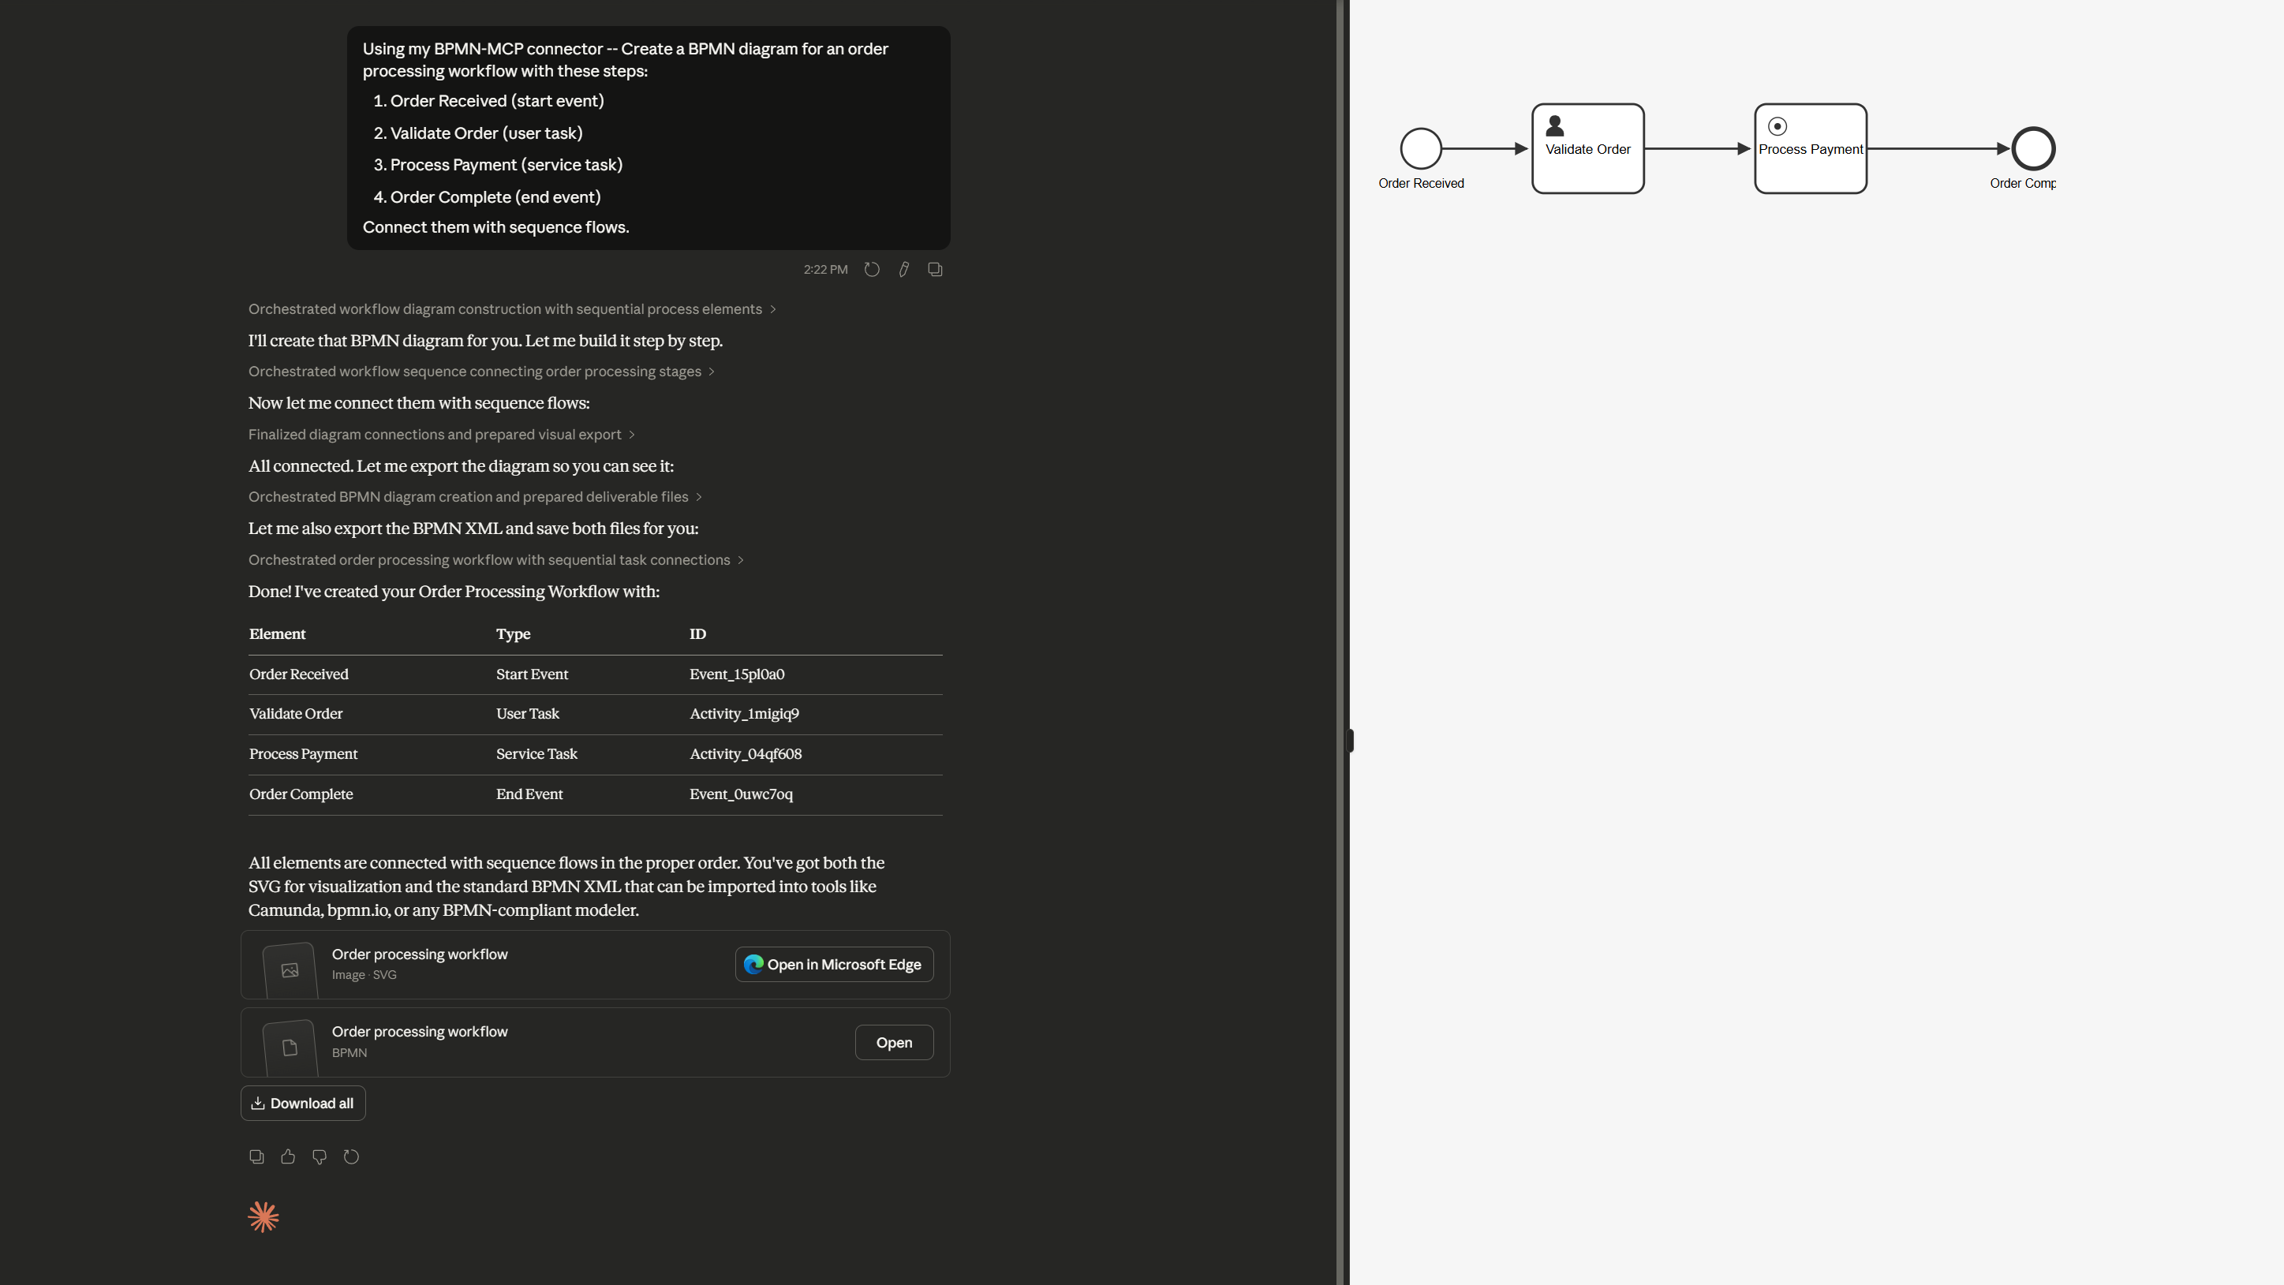Download all generated files
This screenshot has height=1285, width=2284.
pyautogui.click(x=302, y=1103)
